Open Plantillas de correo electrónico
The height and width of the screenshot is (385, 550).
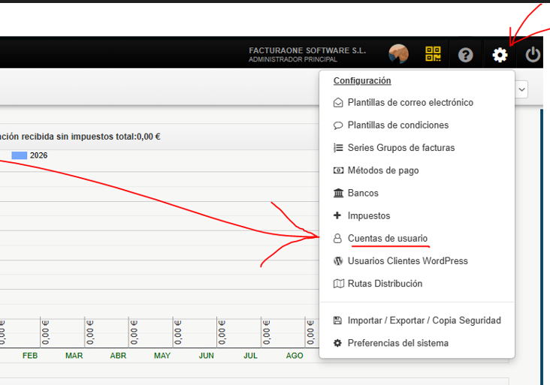410,103
